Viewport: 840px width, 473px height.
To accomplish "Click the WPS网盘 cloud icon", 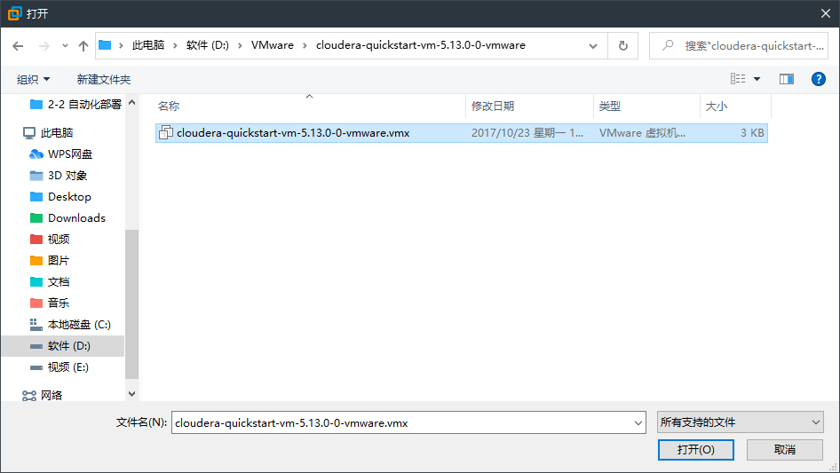I will pyautogui.click(x=36, y=154).
